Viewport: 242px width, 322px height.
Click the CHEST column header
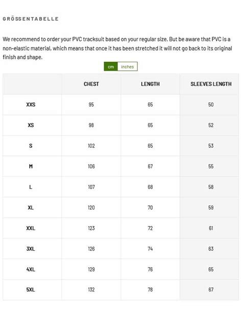click(x=91, y=84)
